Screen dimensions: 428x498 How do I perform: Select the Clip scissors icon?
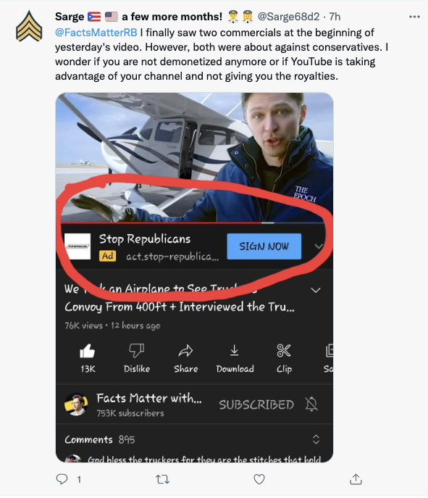pyautogui.click(x=284, y=351)
